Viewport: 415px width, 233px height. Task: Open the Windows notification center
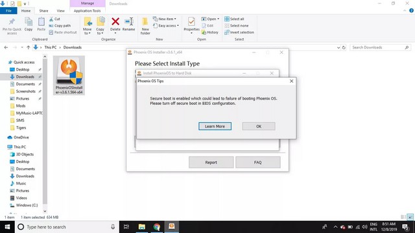pos(405,227)
